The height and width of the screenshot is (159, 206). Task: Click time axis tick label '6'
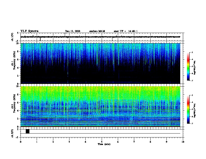118,142
